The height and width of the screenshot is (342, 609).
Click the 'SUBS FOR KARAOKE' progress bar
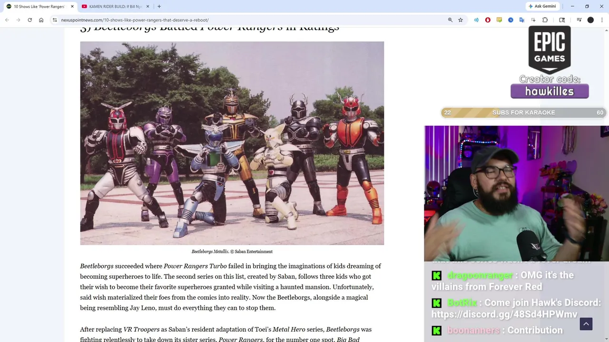point(523,113)
